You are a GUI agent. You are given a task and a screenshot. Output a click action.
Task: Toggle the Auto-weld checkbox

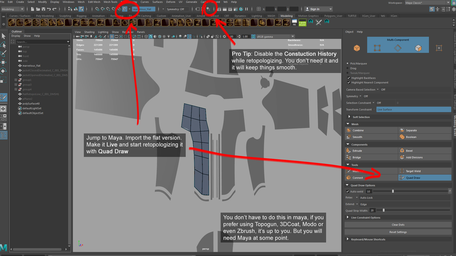pos(347,191)
